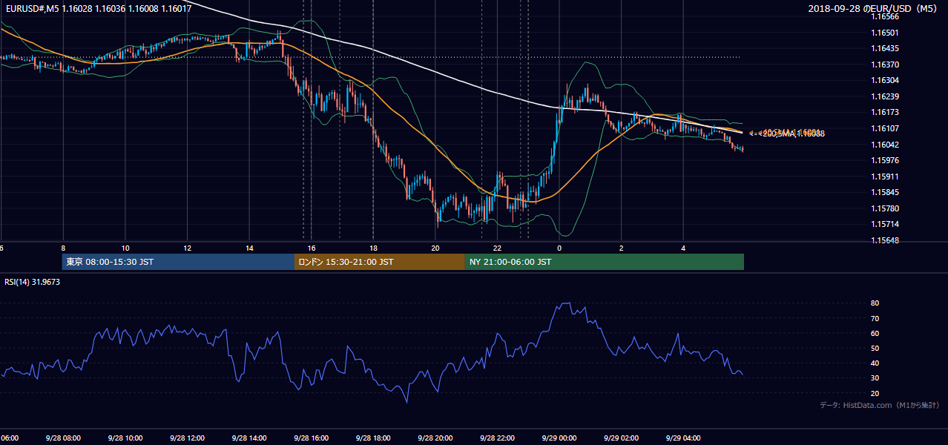This screenshot has width=948, height=445.
Task: Click price axis label 1.15911
Action: pyautogui.click(x=885, y=177)
